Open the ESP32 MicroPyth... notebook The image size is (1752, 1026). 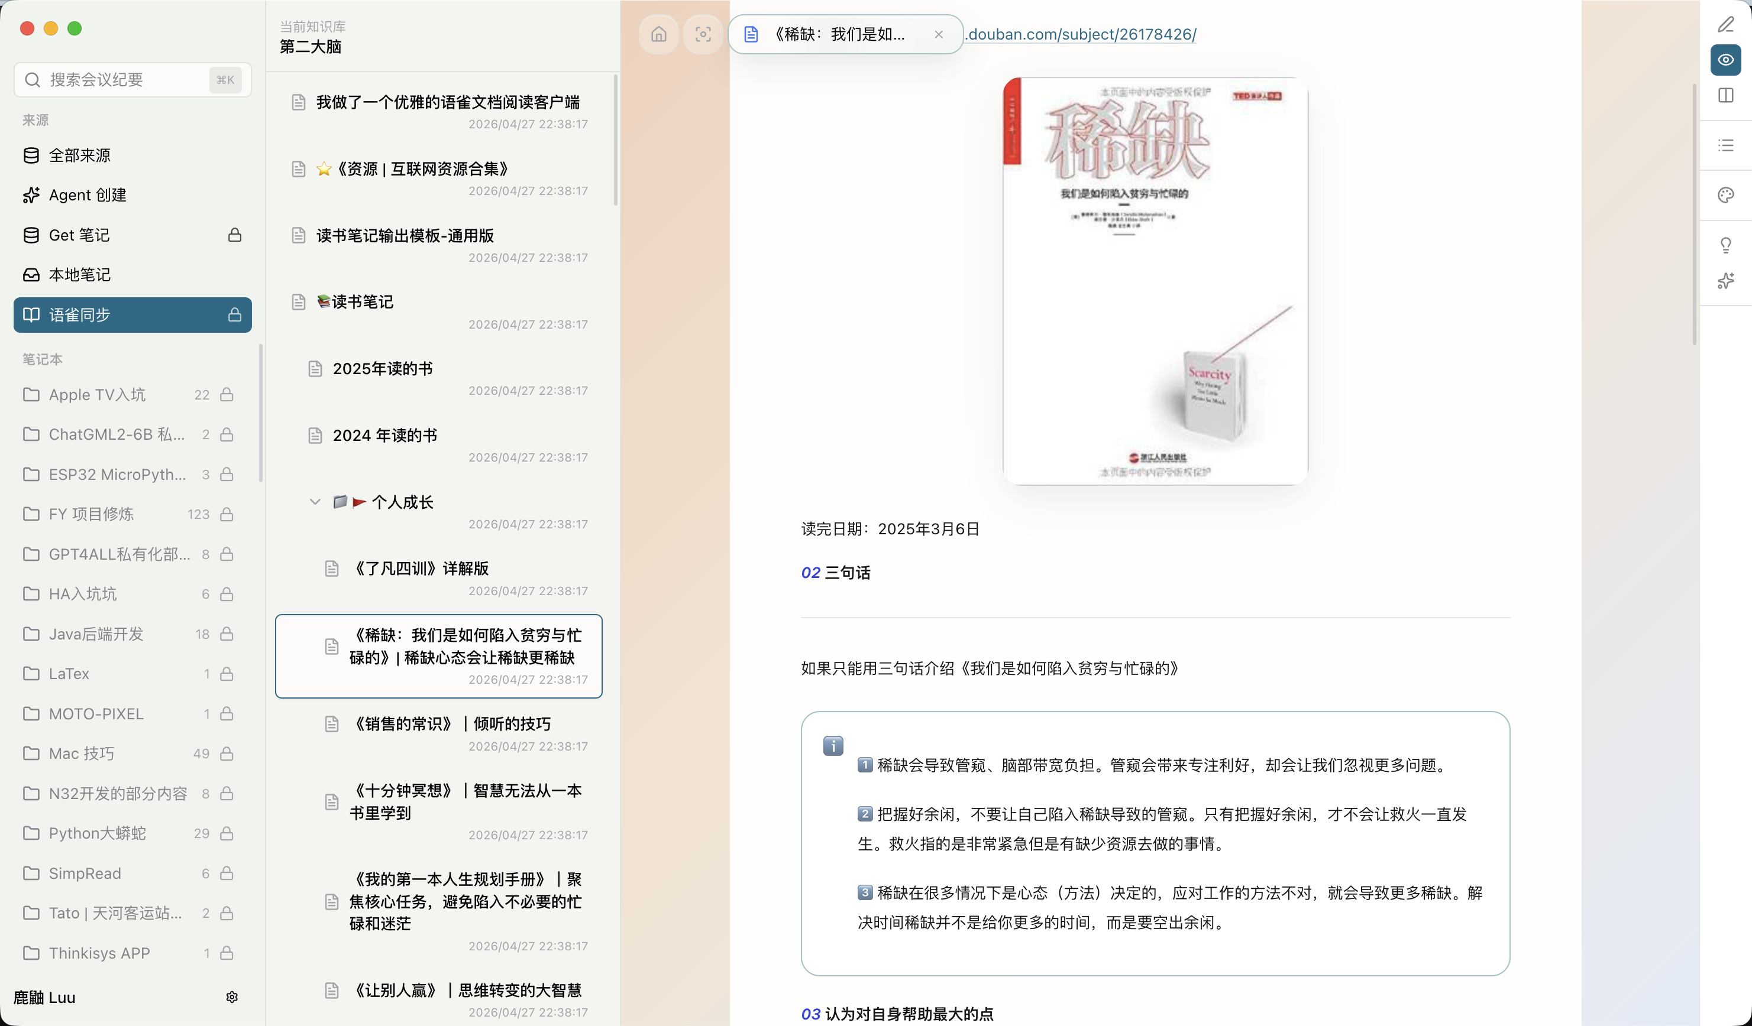tap(128, 475)
